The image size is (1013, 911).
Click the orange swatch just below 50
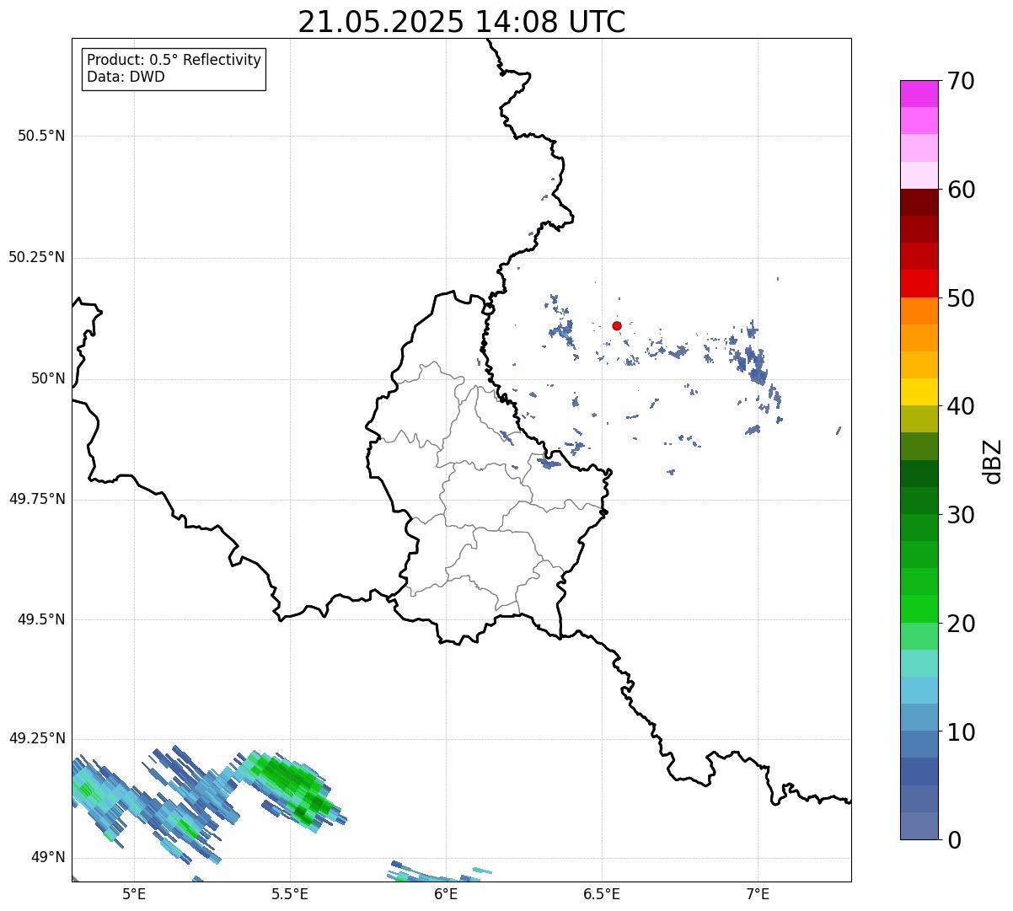point(919,311)
